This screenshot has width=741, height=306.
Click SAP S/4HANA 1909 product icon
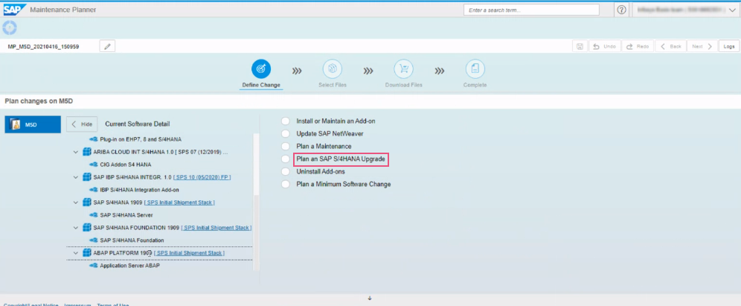[86, 203]
